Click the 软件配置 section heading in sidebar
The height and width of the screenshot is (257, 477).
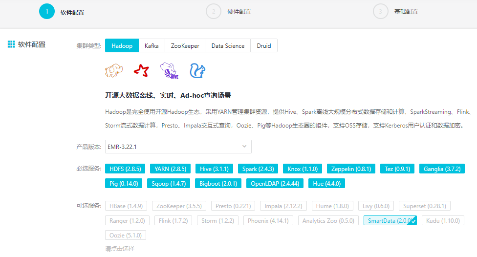point(32,44)
